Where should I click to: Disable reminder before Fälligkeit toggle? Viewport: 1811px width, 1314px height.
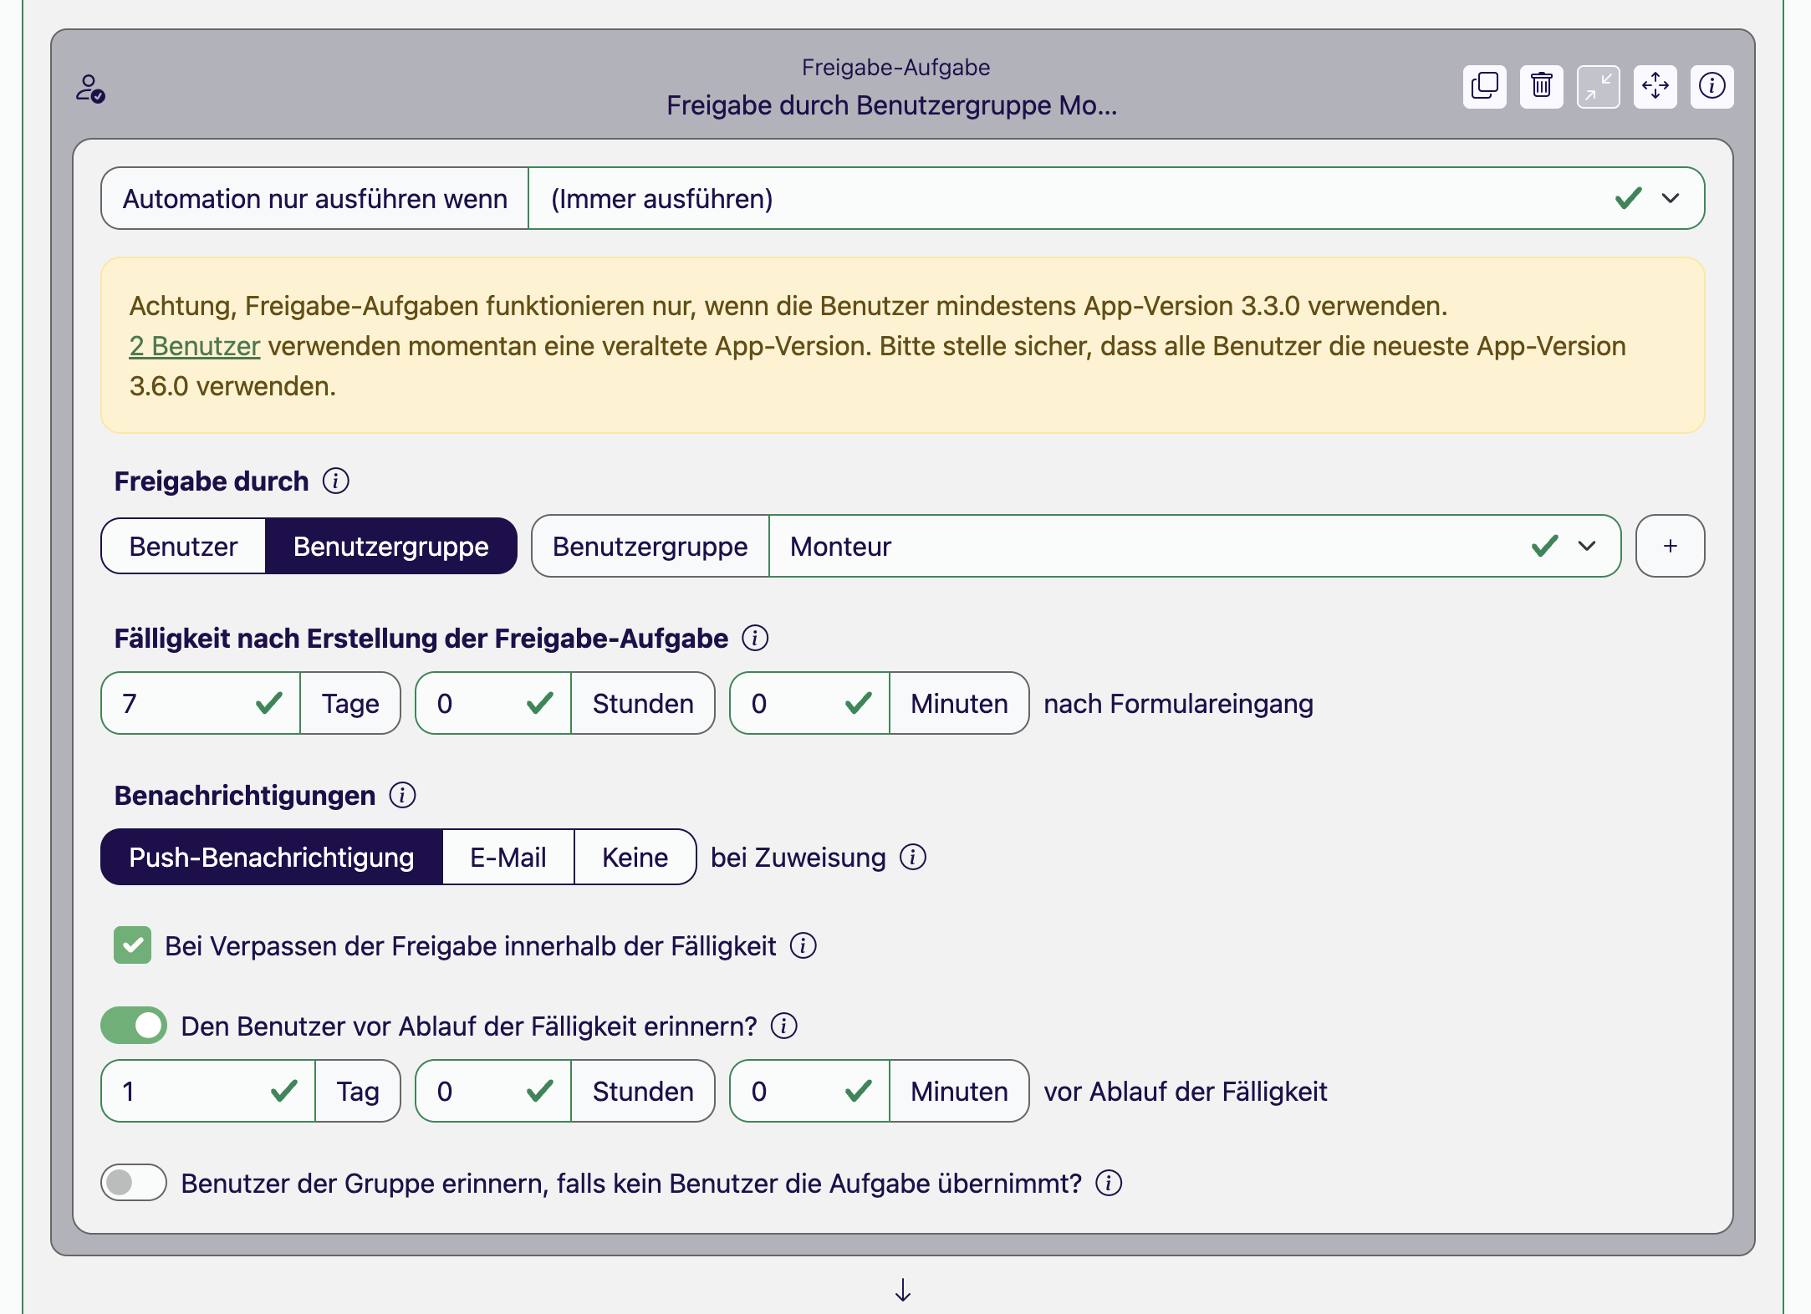coord(134,1026)
